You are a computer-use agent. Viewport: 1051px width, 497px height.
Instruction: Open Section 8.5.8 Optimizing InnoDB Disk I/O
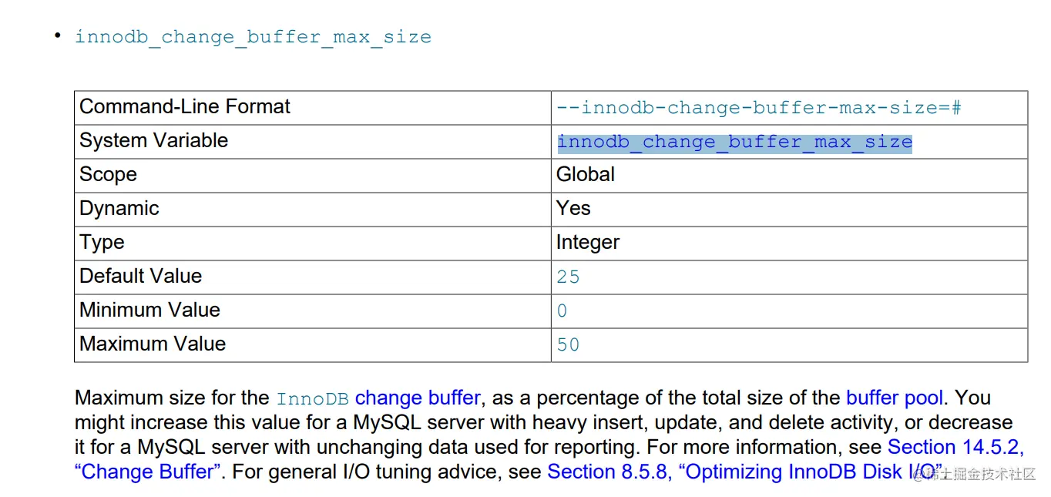click(x=744, y=472)
